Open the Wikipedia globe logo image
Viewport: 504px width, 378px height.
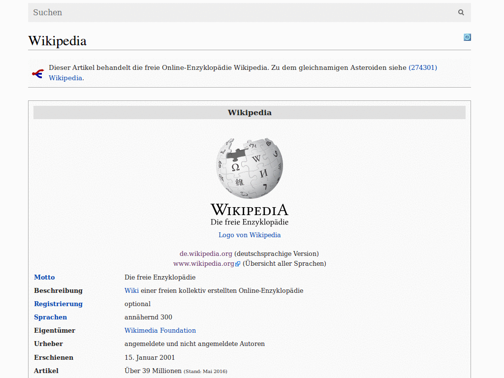(x=250, y=182)
